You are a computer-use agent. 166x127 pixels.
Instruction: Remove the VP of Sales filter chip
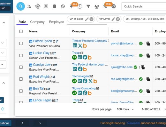91,19
